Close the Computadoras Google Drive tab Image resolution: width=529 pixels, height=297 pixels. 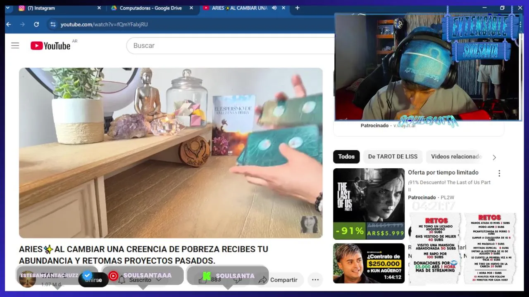(x=191, y=8)
